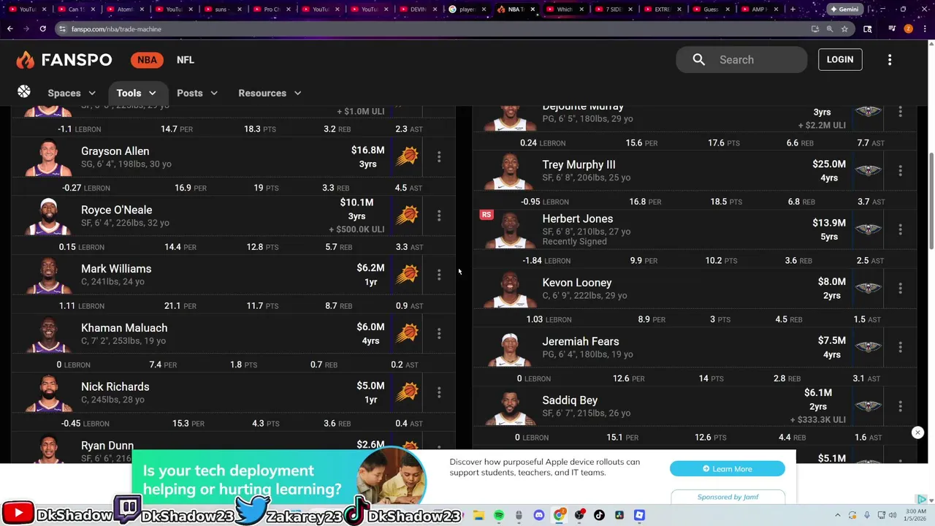Click the Saddiq Bey name
Viewport: 935px width, 526px height.
[570, 400]
